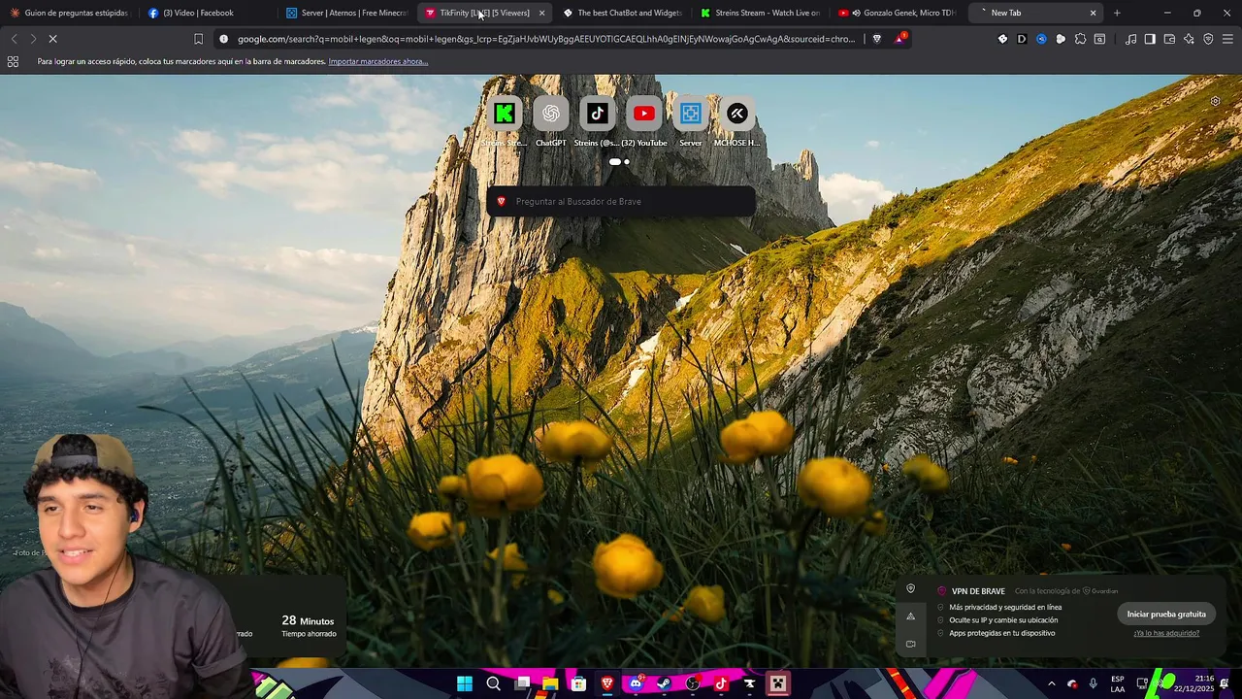
Task: Switch to Guion de preguntas estúpidas tab
Action: [x=70, y=13]
